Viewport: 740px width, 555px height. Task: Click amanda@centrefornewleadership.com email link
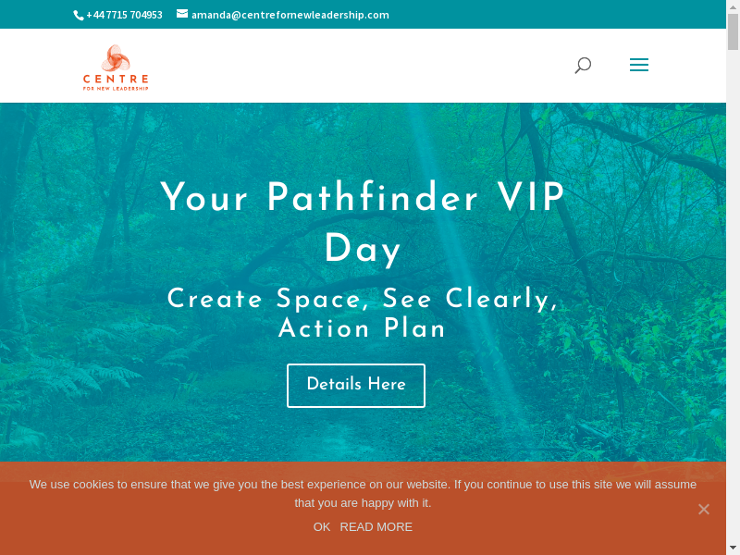(x=290, y=15)
